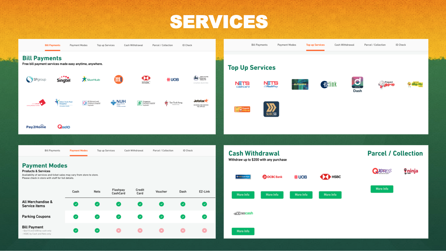Click the KK Women's and Children's Hospital logo
The height and width of the screenshot is (251, 446).
pyautogui.click(x=91, y=103)
